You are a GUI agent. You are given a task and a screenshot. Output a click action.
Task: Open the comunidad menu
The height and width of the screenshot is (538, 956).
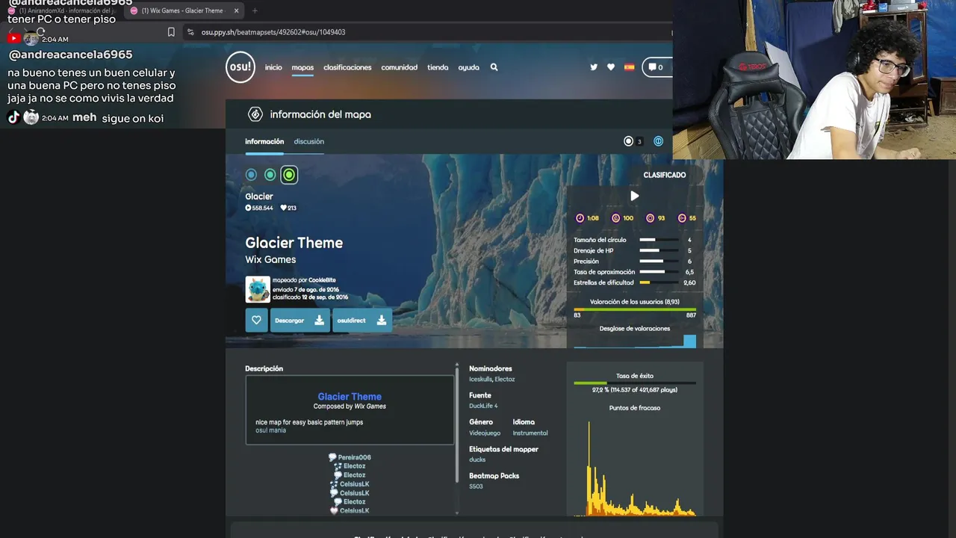(x=399, y=67)
